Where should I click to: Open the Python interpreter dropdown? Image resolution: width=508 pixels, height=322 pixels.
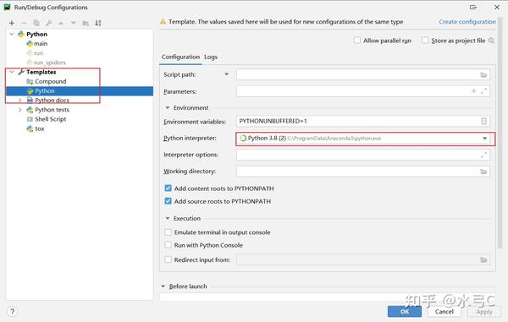(484, 139)
